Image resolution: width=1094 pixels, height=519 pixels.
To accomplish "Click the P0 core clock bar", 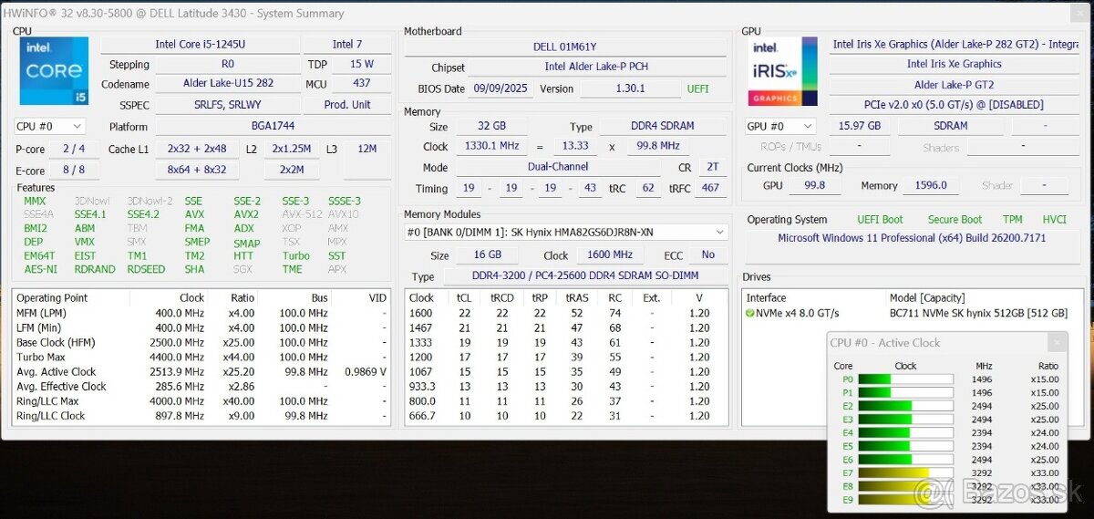I will click(x=905, y=379).
